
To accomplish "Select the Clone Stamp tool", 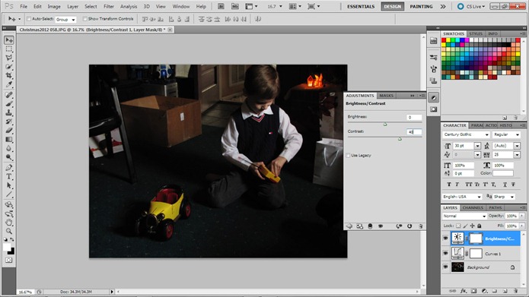I will [x=9, y=113].
